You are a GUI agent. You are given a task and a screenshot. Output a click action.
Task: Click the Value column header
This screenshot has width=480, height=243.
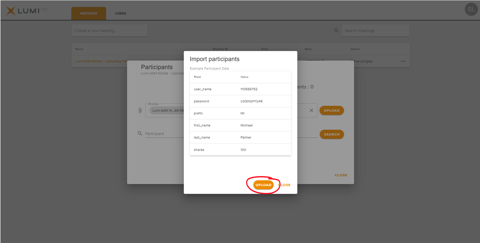point(244,77)
